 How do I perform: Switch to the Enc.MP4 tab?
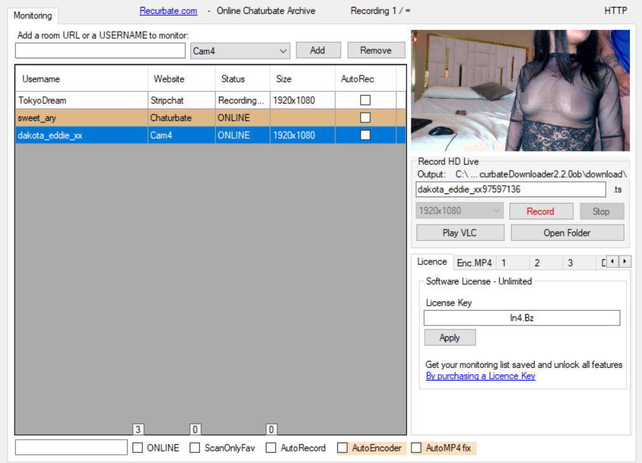coord(474,263)
